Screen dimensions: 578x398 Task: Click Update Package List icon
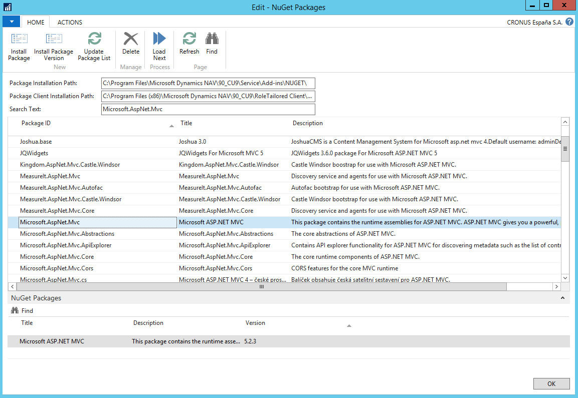click(x=94, y=38)
